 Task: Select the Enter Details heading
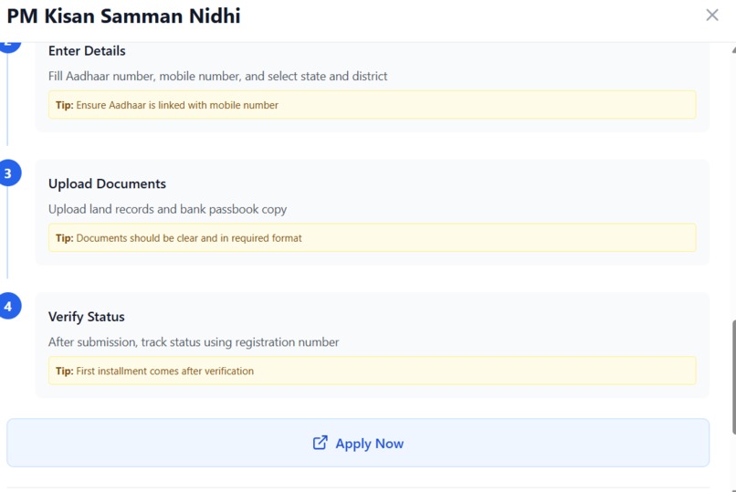pyautogui.click(x=87, y=50)
